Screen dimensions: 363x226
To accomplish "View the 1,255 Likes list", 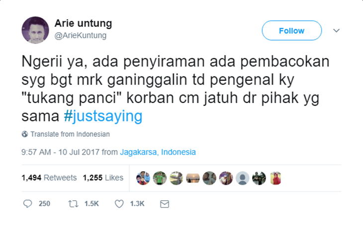I will tap(103, 177).
